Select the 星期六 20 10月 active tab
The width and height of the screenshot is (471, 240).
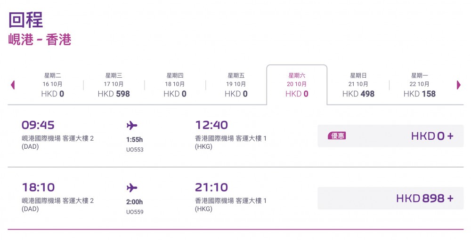pos(297,85)
